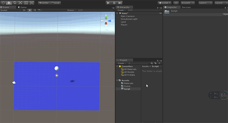Click the Project search field
Screen dimensions: 228x123
(139, 63)
